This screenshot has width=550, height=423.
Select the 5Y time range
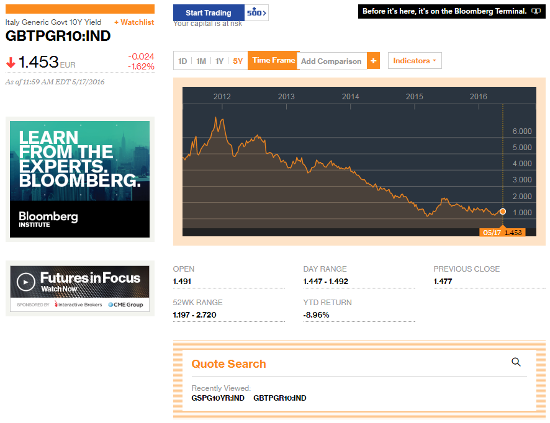coord(238,61)
